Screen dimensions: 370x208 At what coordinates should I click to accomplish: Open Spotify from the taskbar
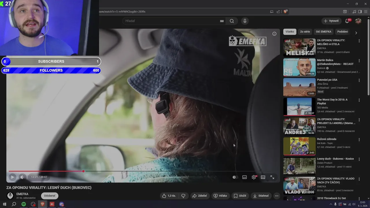point(24,204)
